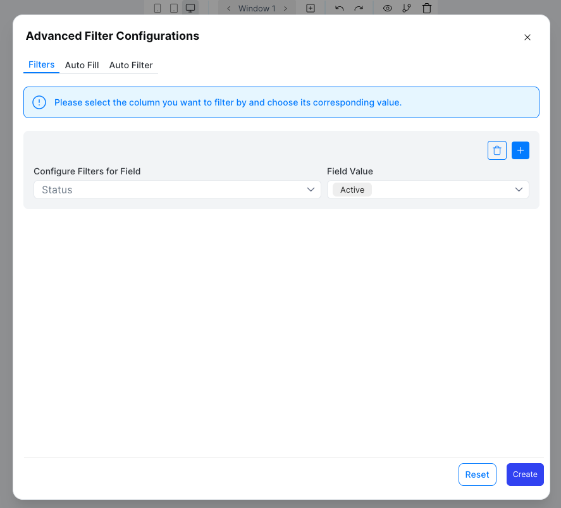Click the version control branch icon

407,8
